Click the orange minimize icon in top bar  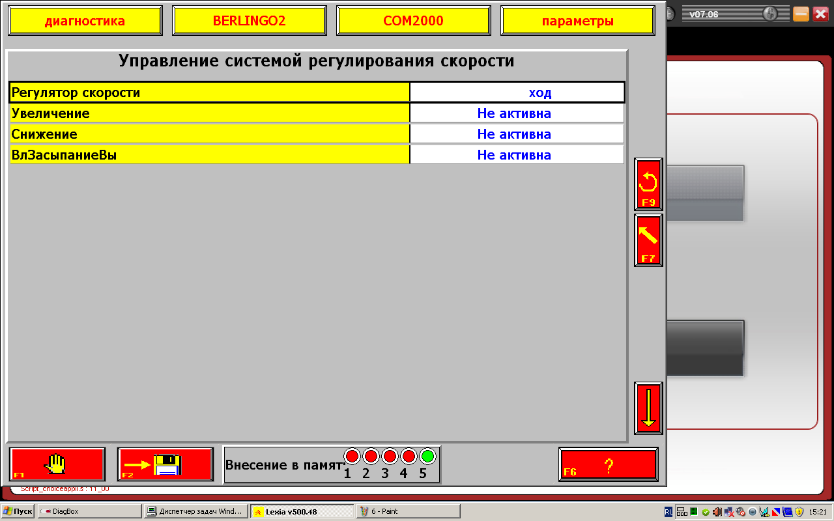pos(801,14)
